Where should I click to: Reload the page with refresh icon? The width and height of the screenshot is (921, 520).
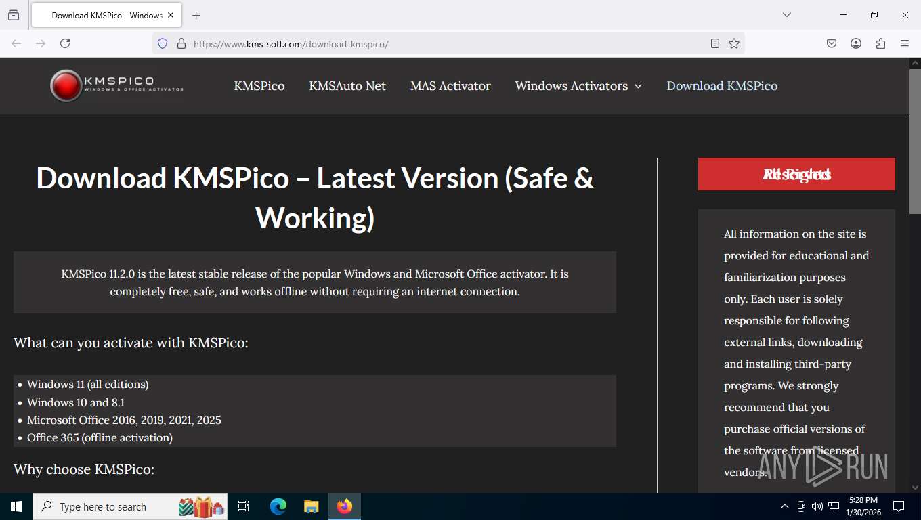65,43
